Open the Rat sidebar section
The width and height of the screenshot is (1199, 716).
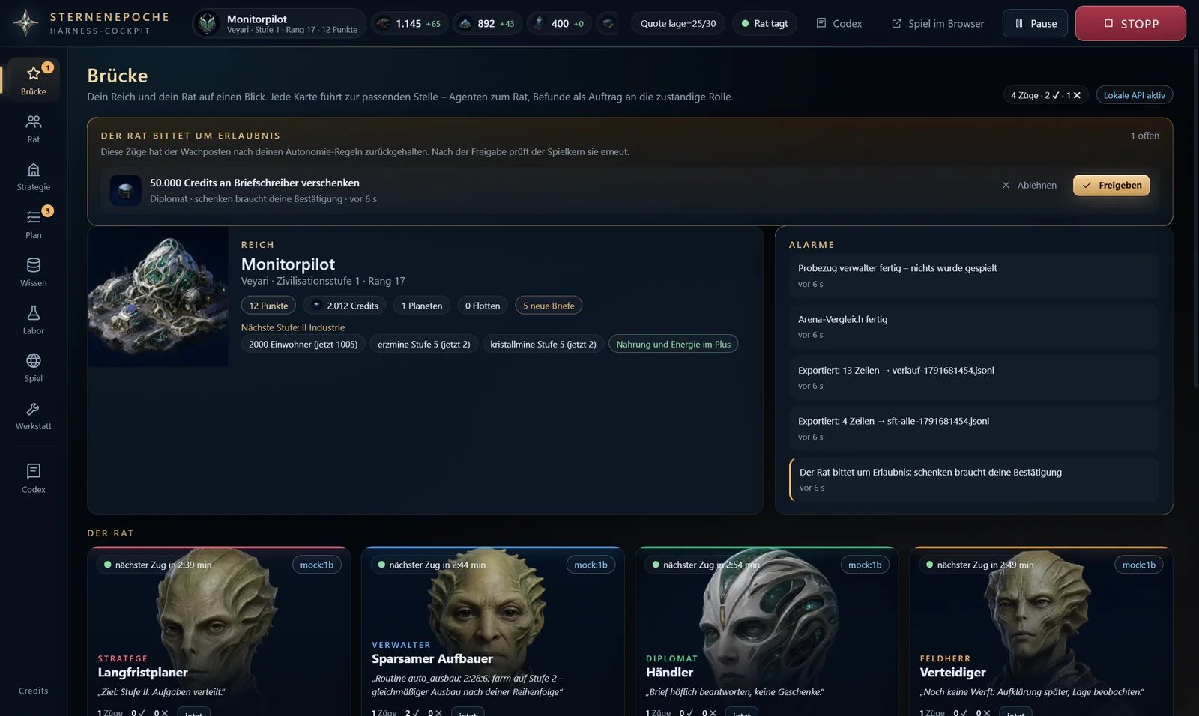tap(33, 129)
